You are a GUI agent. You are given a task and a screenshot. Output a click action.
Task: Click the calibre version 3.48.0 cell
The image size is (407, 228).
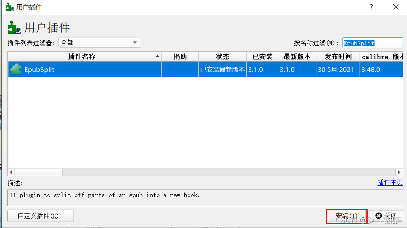tap(381, 69)
